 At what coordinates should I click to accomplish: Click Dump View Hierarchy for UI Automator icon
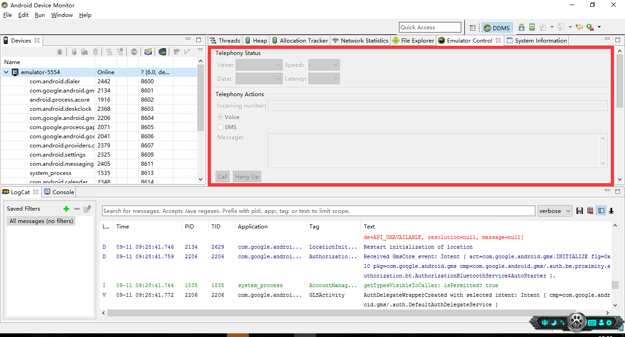[x=162, y=52]
